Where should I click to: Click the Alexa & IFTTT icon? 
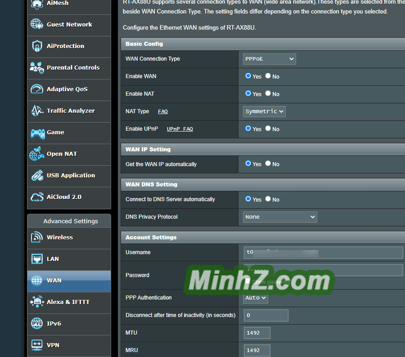(x=37, y=302)
